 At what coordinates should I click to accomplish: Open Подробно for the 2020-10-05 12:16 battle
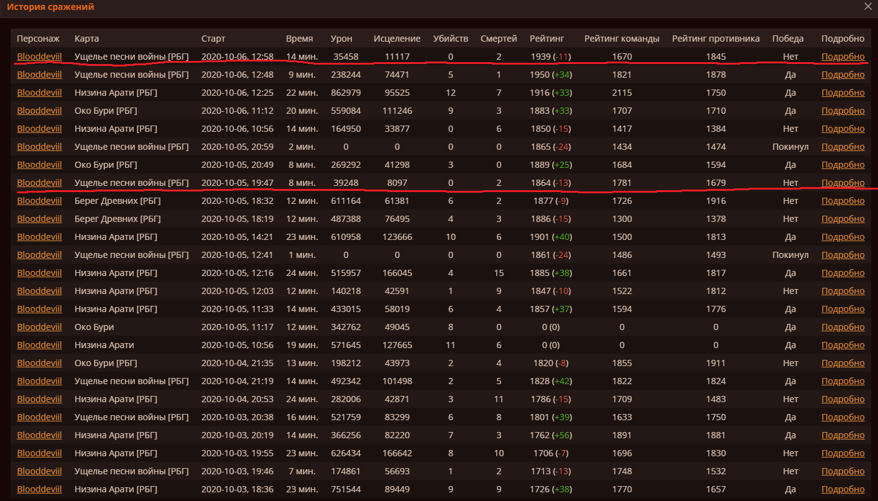(x=843, y=273)
